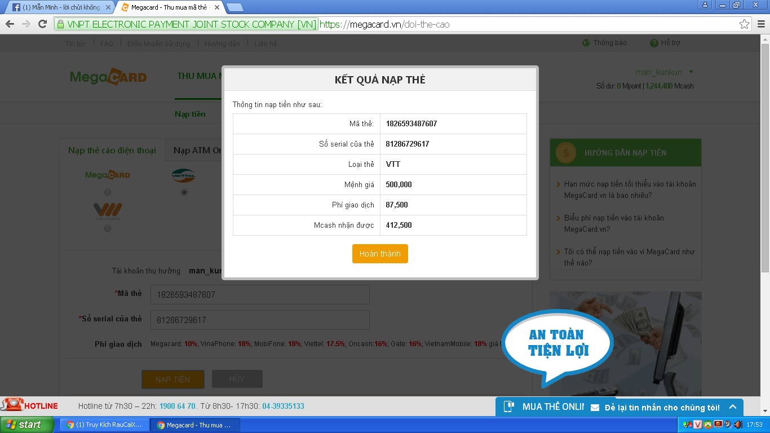Viewport: 770px width, 433px height.
Task: Open the FAQ link
Action: pos(107,43)
